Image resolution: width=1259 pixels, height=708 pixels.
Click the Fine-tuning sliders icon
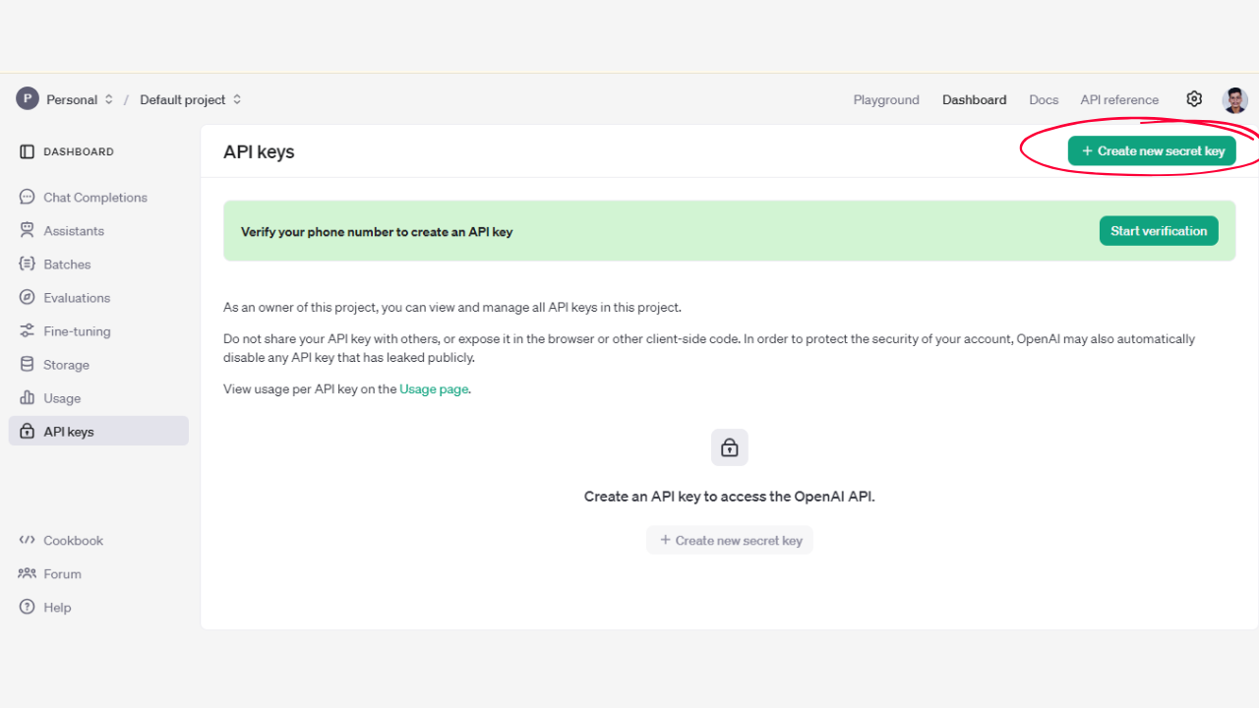[27, 330]
